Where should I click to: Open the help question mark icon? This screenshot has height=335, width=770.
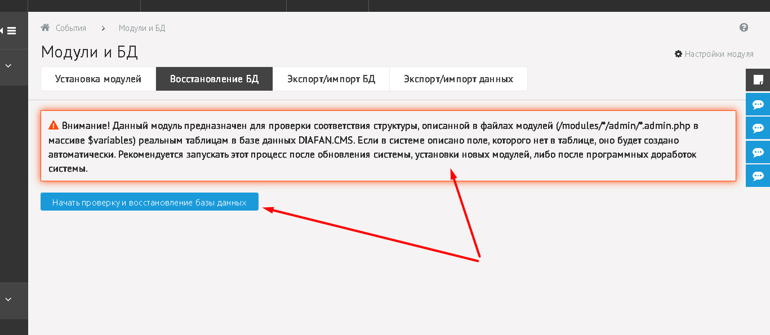744,28
